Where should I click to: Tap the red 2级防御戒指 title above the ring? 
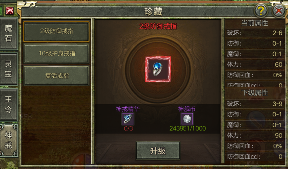click(x=158, y=26)
